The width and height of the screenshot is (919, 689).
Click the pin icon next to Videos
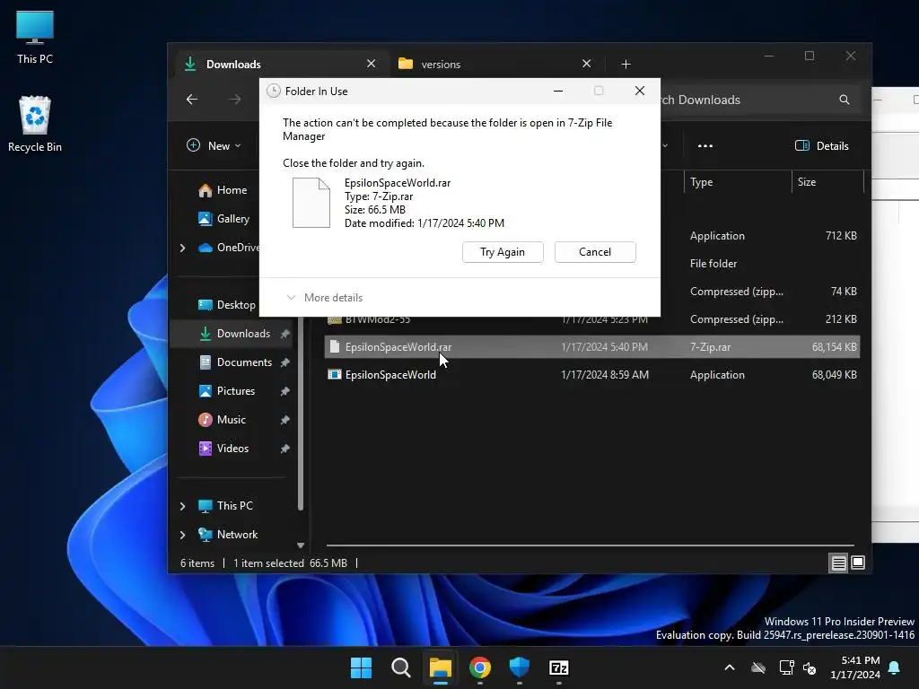(x=284, y=449)
